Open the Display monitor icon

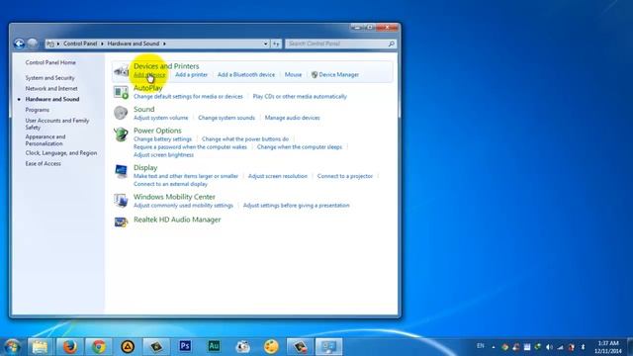[121, 171]
